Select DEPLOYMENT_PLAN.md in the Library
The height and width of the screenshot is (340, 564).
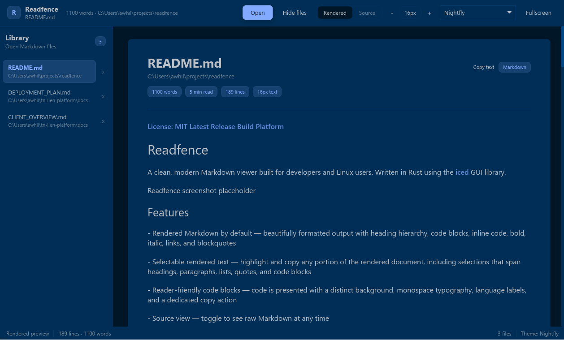[x=49, y=96]
